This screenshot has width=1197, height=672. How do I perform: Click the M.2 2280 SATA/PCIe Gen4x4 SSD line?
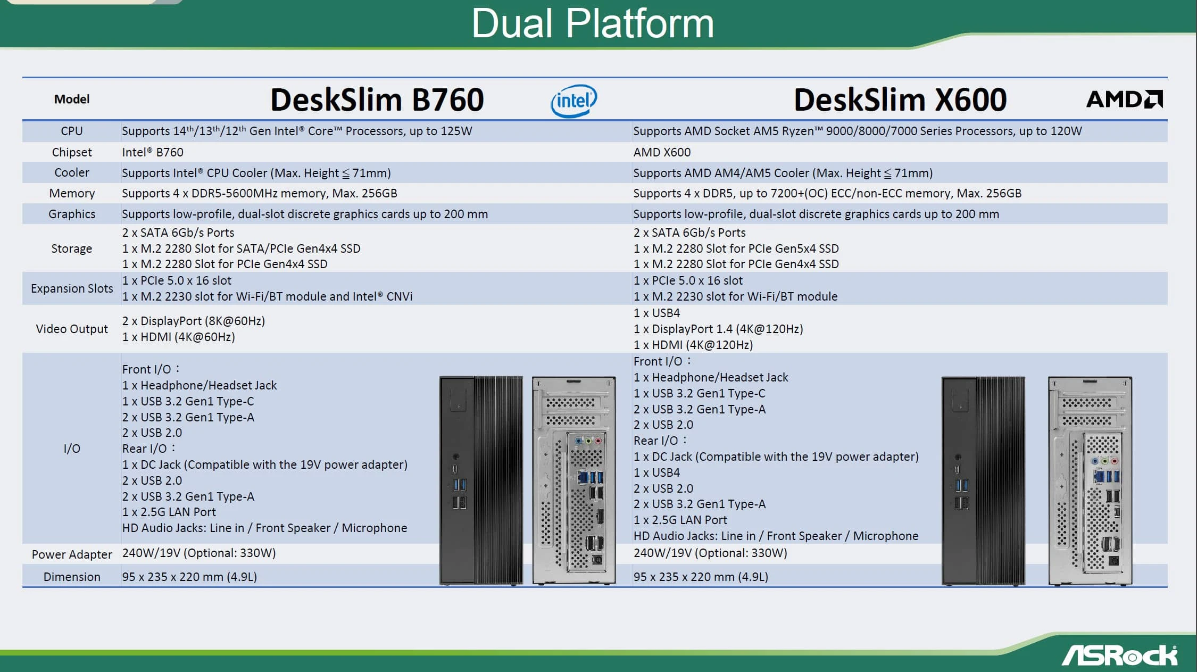tap(241, 248)
